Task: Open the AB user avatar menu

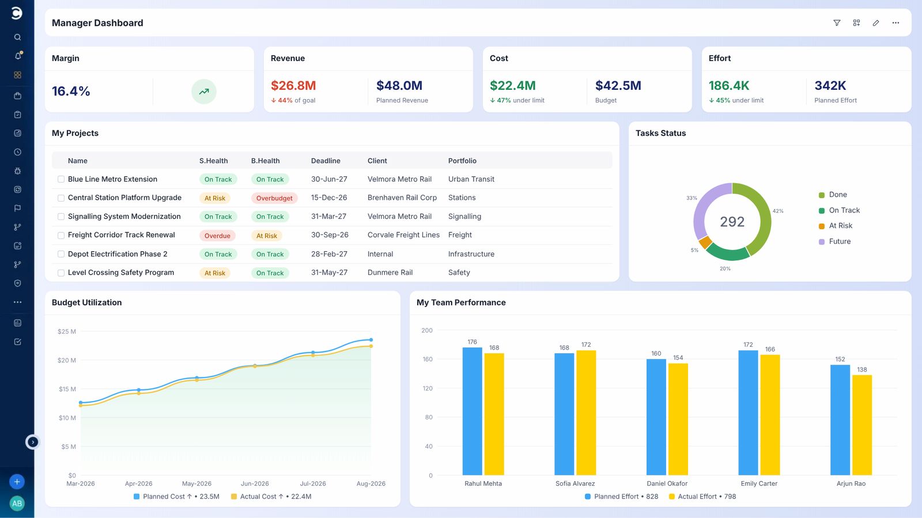Action: click(x=17, y=504)
